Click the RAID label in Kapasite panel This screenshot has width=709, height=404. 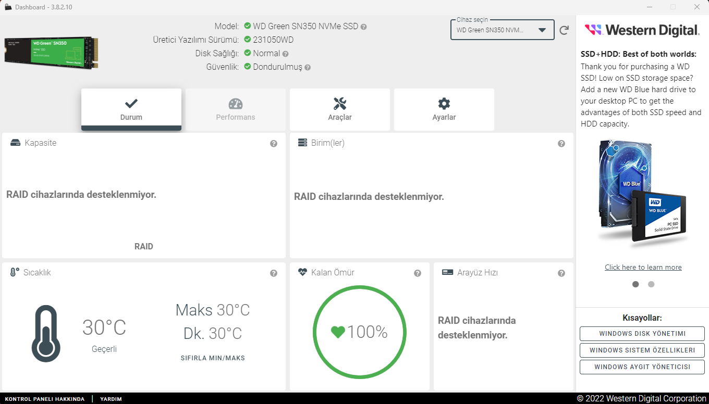coord(144,246)
